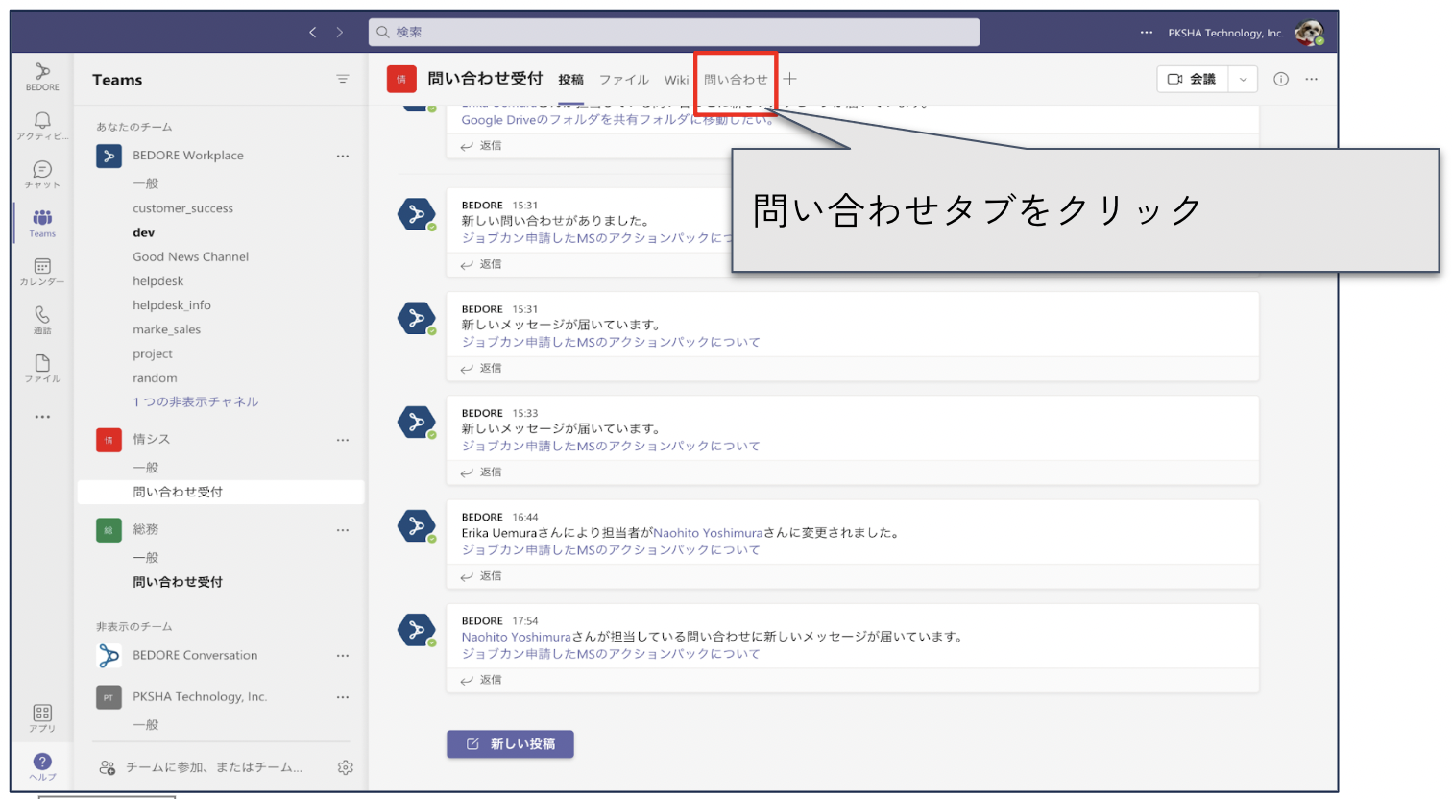1452x799 pixels.
Task: Reply to the 15:31 new inquiry post
Action: click(481, 264)
